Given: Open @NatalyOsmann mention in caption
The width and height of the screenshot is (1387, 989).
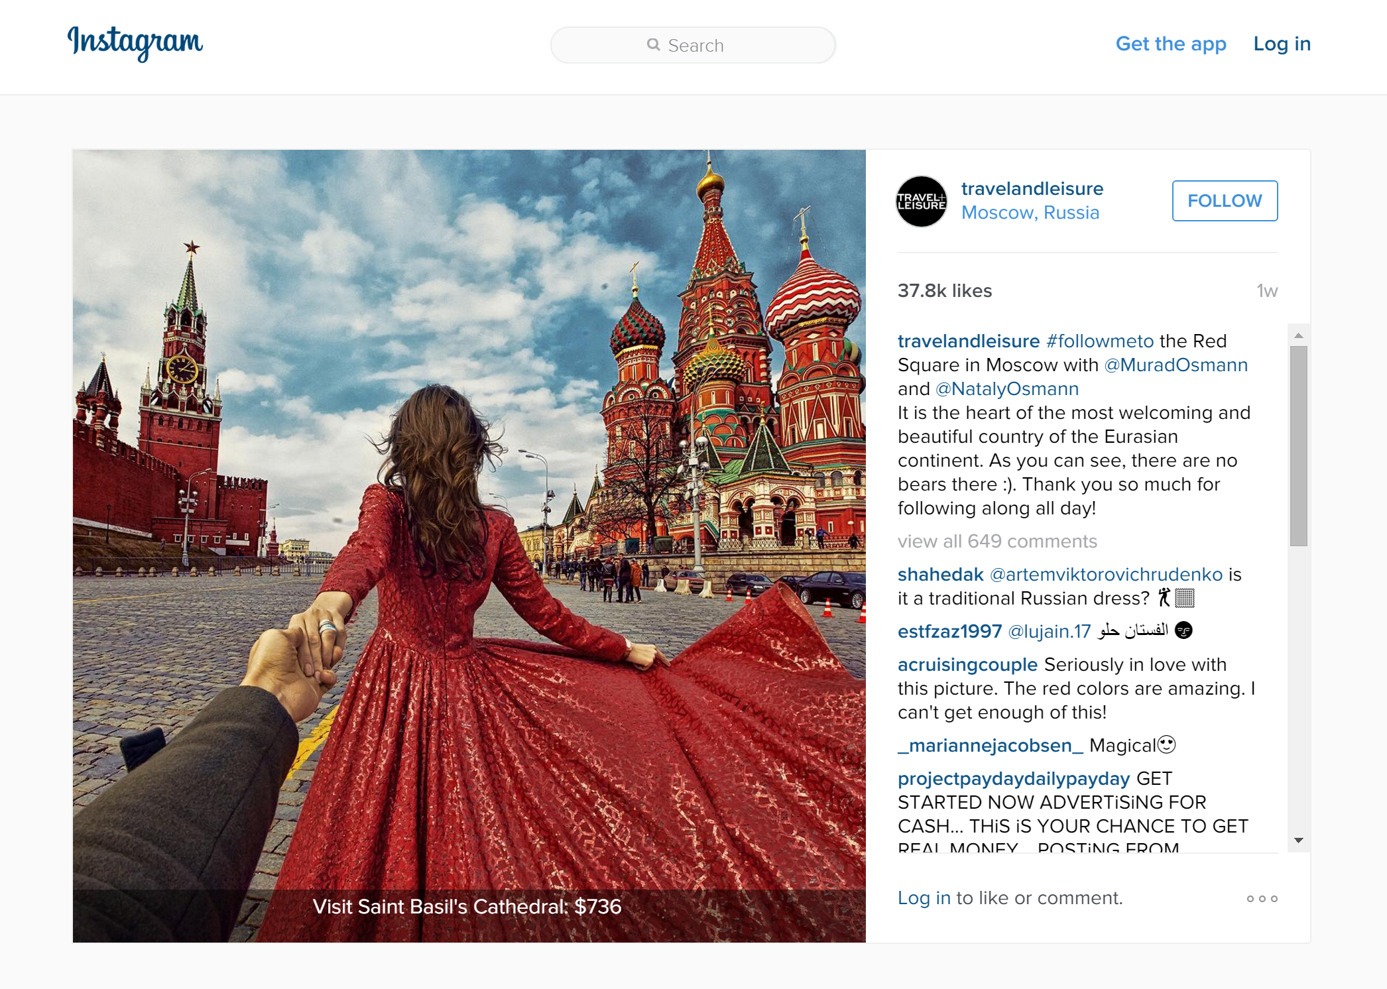Looking at the screenshot, I should coord(1006,388).
